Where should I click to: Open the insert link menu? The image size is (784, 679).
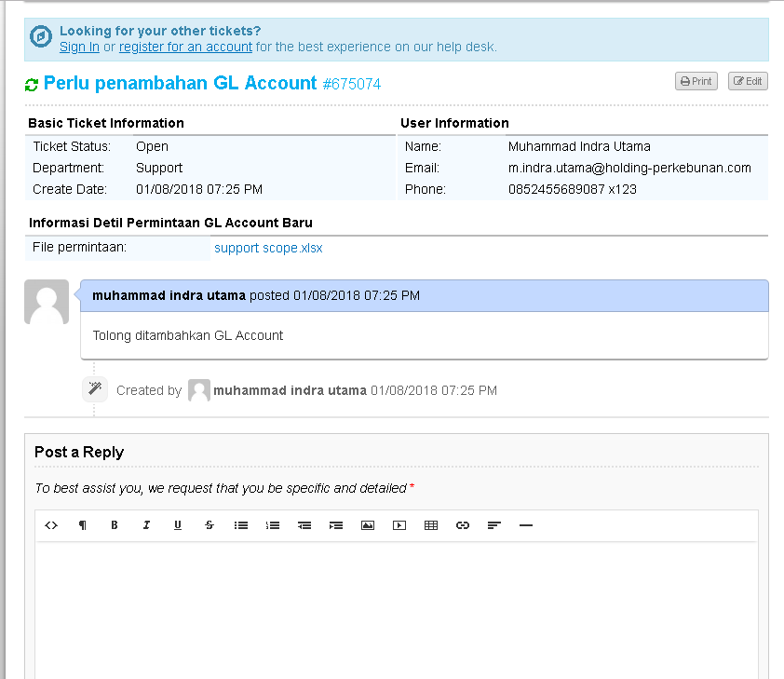point(463,525)
